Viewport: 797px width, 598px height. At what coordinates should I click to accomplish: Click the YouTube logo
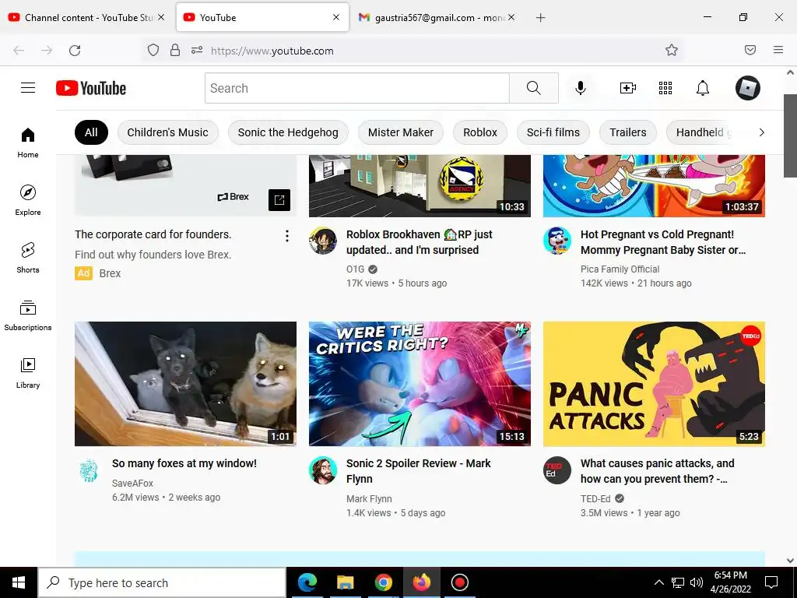coord(91,88)
